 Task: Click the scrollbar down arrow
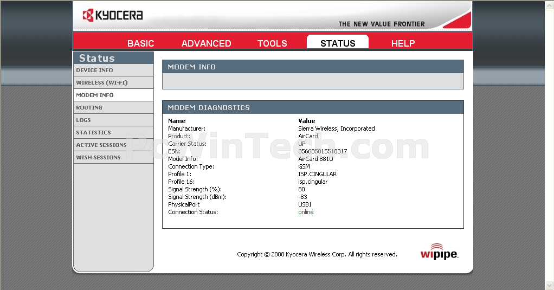[x=550, y=285]
